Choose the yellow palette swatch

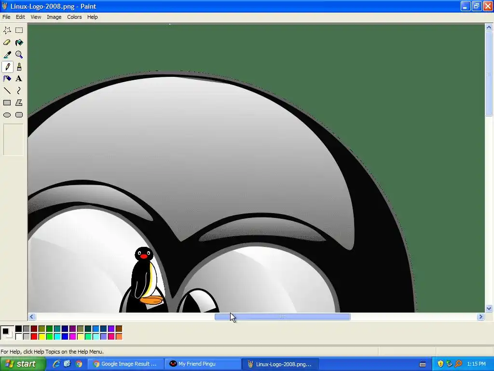tap(41, 337)
